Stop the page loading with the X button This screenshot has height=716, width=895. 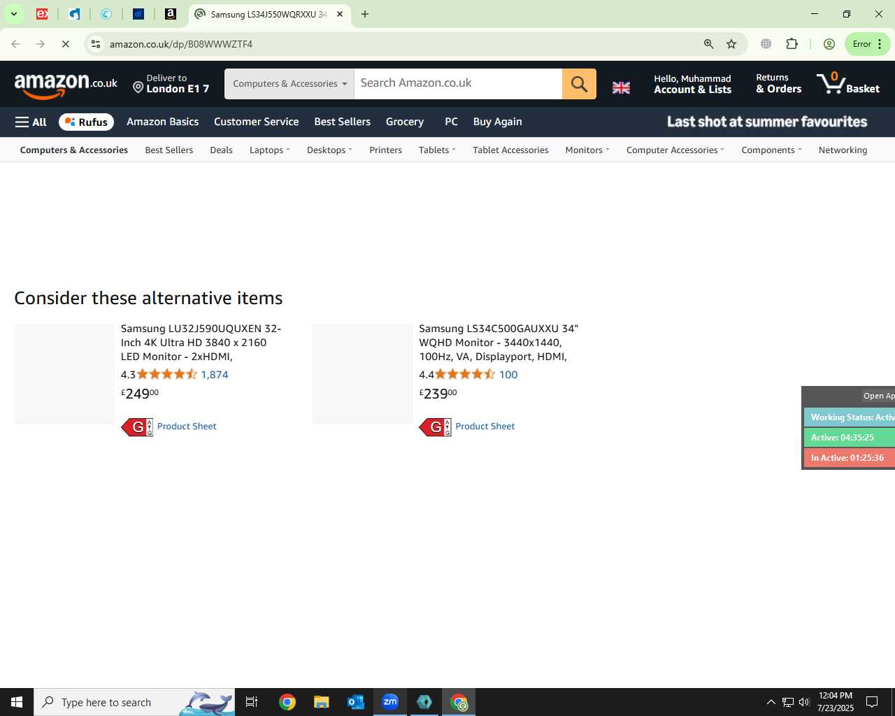(x=65, y=44)
